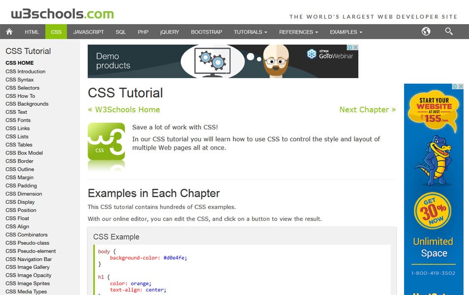
Task: Click the w3schools.com logo
Action: (62, 14)
